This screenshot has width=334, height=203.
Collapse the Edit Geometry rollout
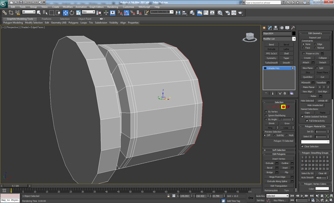pos(315,33)
